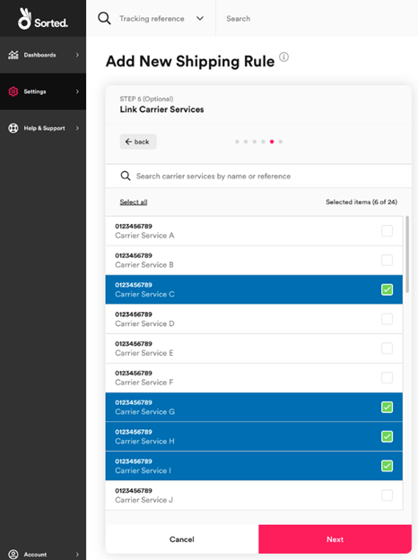This screenshot has height=560, width=418.
Task: Click the first step progress dot
Action: tap(237, 142)
